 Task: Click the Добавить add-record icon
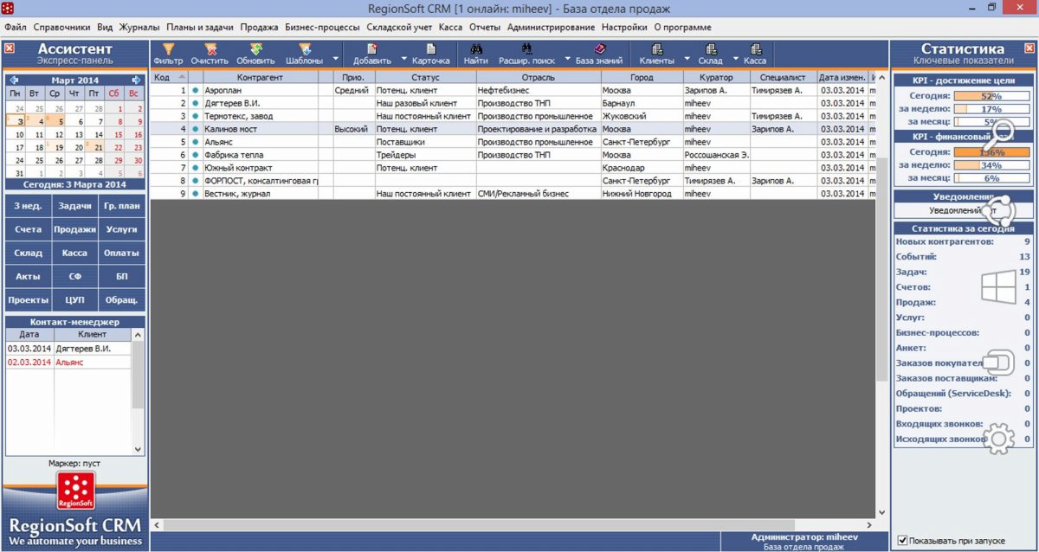(372, 49)
